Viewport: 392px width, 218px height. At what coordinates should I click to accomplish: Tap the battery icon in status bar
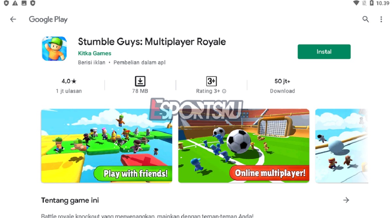point(371,3)
